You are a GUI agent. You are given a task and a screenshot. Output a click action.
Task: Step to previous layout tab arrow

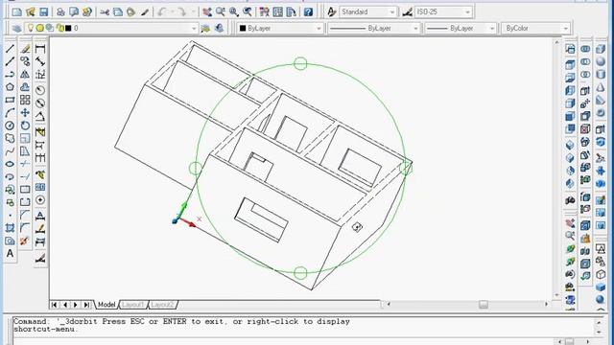65,305
